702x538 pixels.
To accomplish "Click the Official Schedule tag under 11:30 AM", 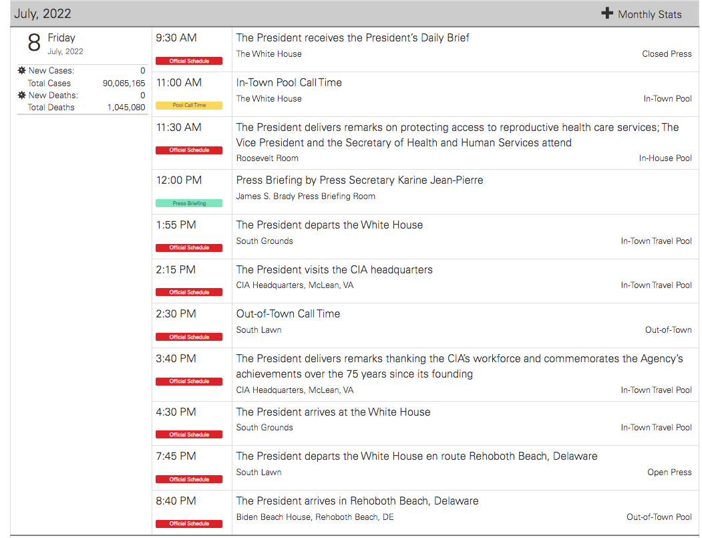I will click(x=189, y=150).
